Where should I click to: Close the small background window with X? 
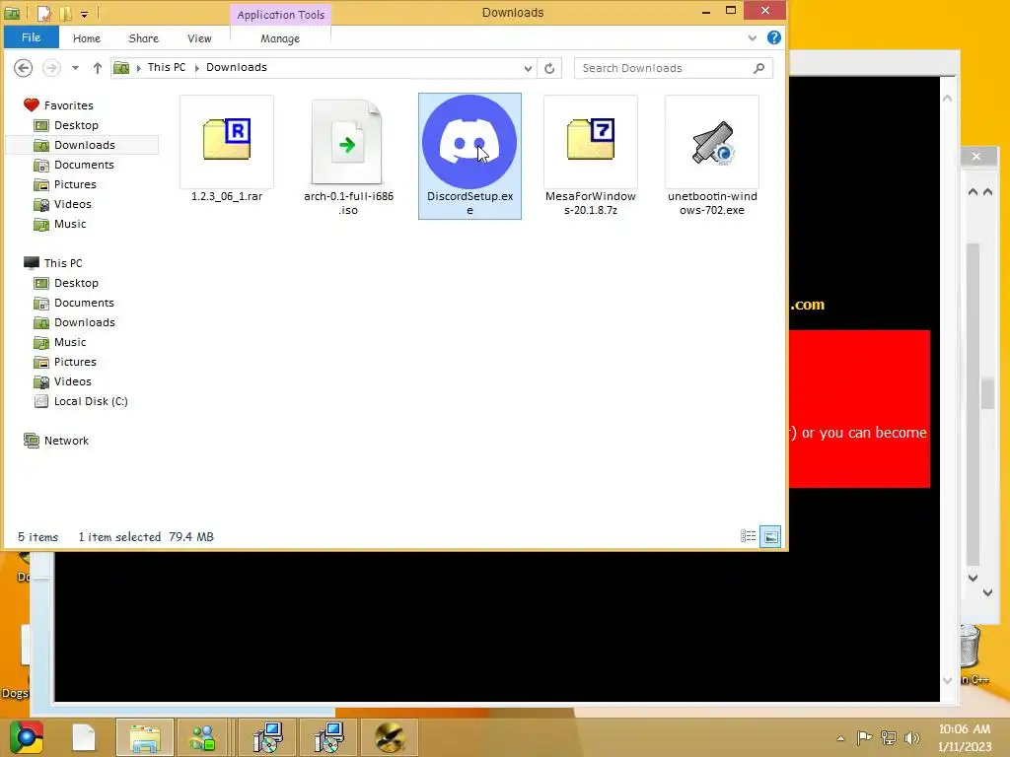click(x=976, y=157)
